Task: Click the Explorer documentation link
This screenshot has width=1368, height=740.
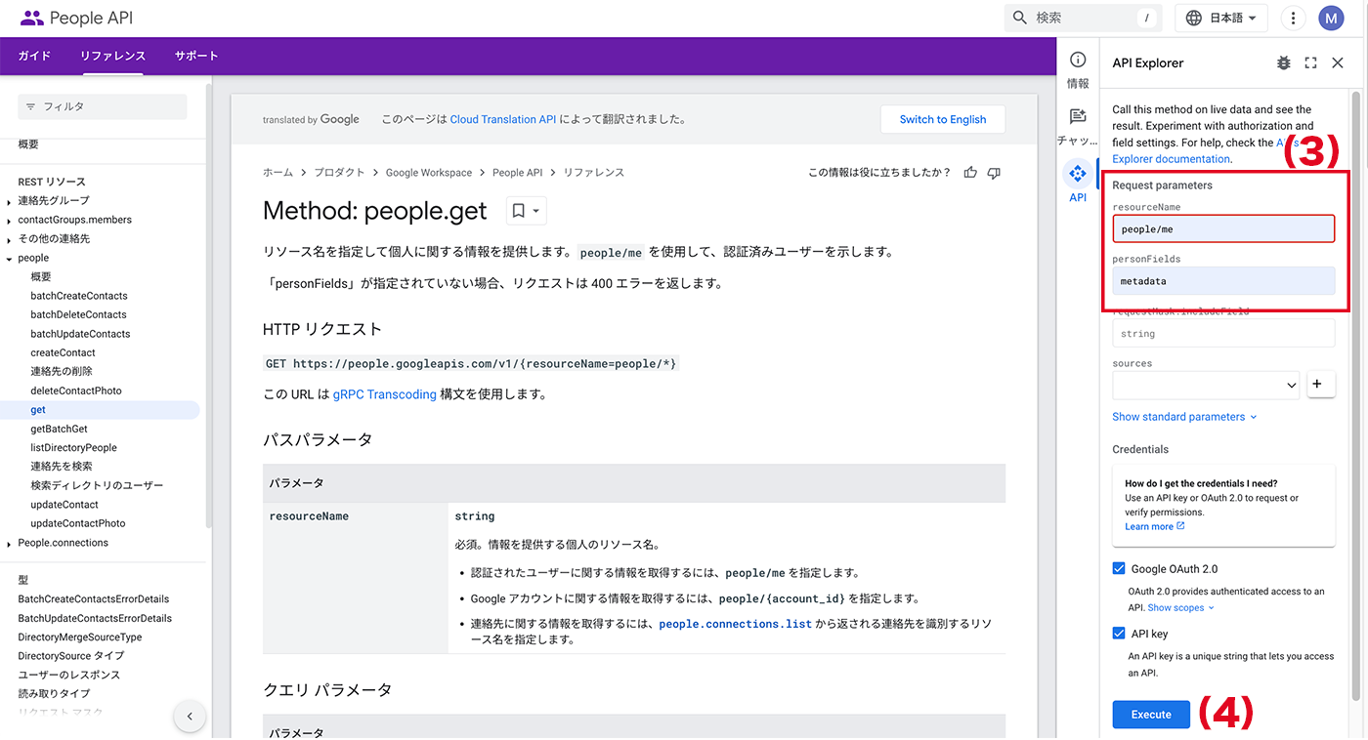Action: click(1171, 159)
